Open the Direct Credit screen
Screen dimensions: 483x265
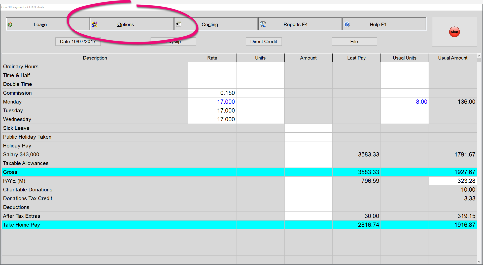(x=263, y=42)
